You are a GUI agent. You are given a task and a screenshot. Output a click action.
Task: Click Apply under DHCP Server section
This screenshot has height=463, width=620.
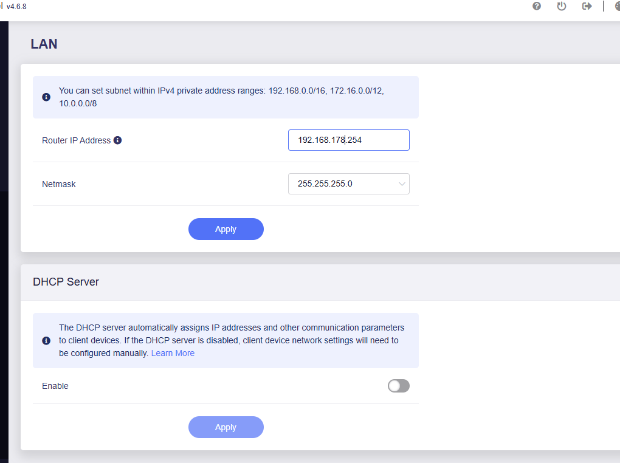pos(226,427)
